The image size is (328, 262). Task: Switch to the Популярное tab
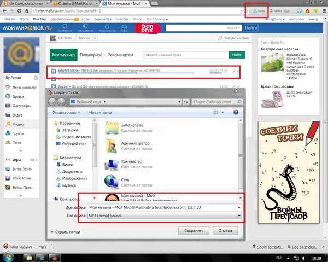91,55
